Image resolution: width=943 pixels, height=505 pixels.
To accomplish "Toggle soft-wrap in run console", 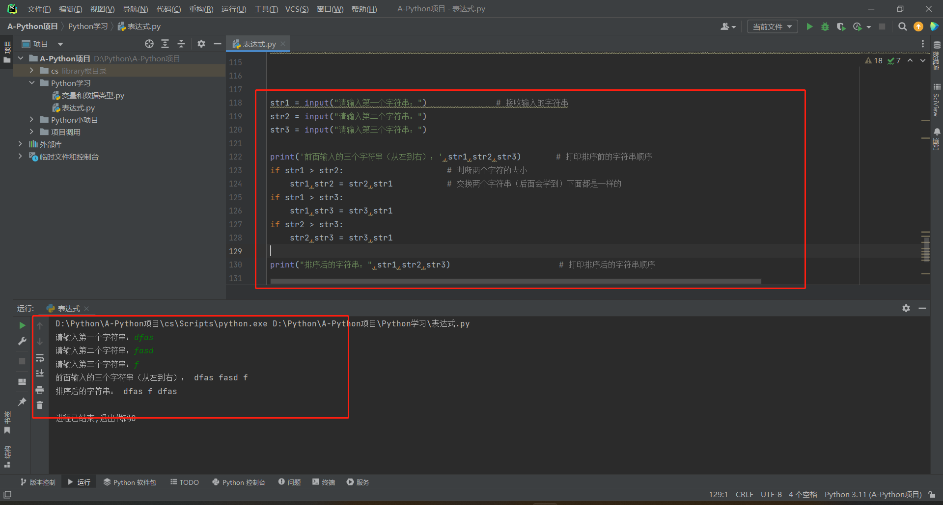I will pos(40,358).
